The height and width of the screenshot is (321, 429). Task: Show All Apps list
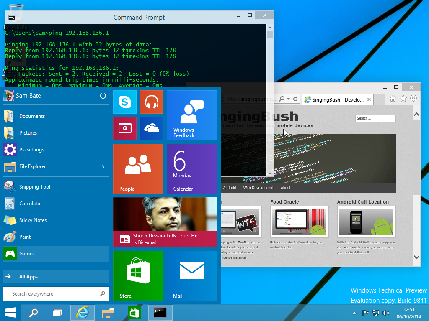click(56, 277)
